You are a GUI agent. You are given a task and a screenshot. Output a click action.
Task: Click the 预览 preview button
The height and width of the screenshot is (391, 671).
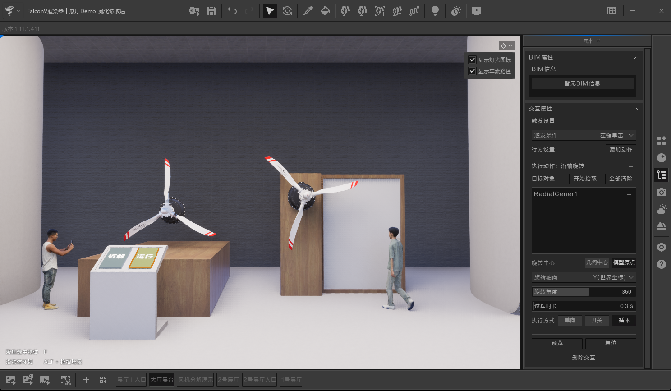(x=556, y=343)
